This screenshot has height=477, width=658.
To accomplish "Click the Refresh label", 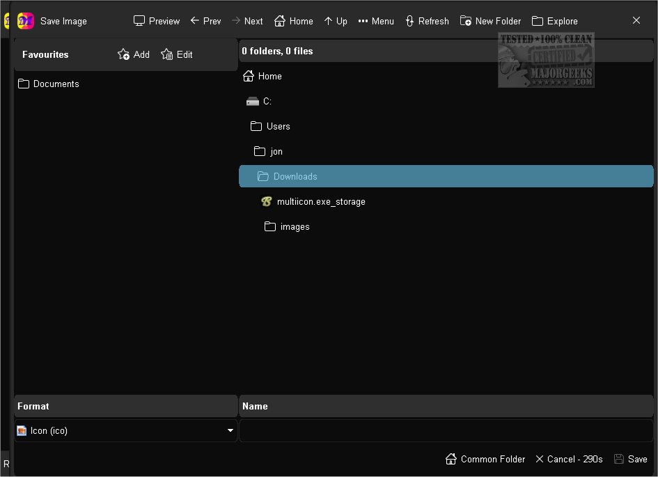I will [x=434, y=21].
